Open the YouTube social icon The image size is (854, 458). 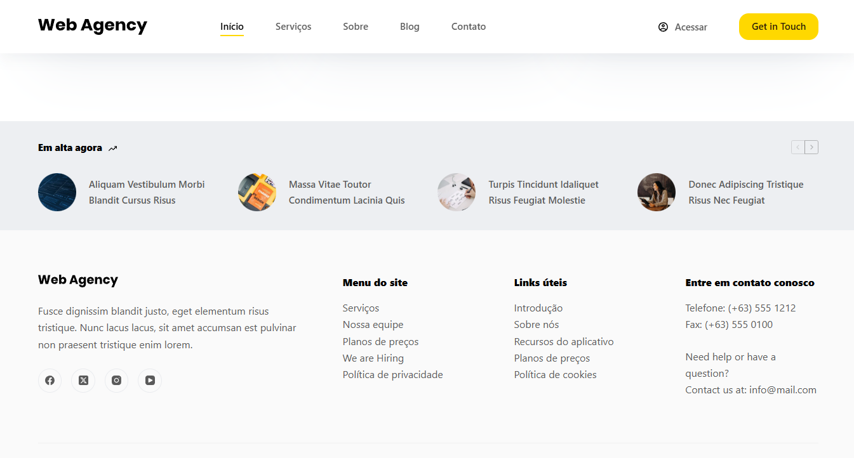pyautogui.click(x=150, y=381)
